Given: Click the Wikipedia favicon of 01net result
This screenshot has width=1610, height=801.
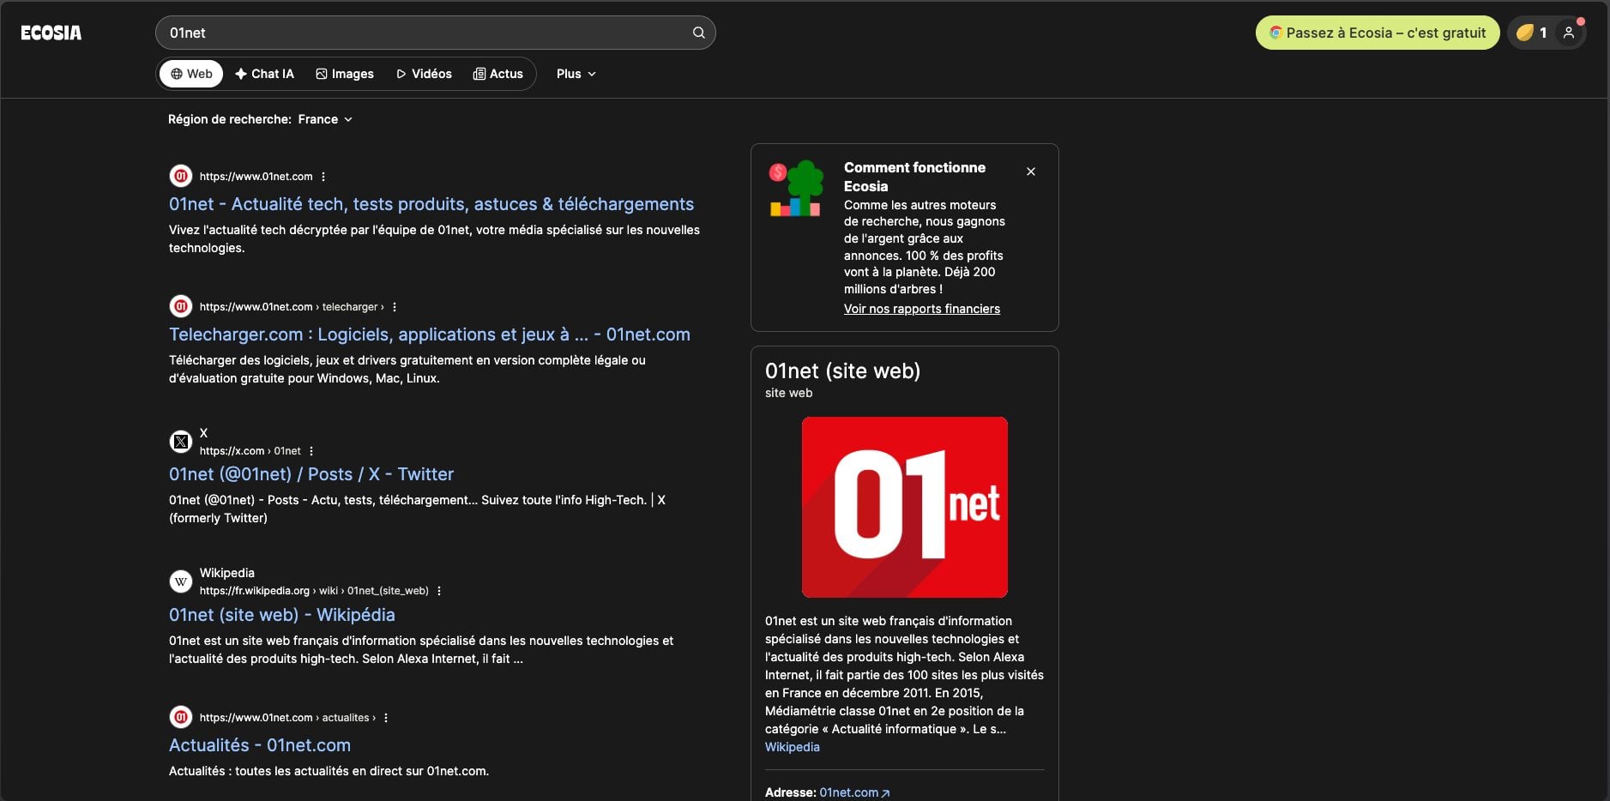Looking at the screenshot, I should click(x=180, y=581).
